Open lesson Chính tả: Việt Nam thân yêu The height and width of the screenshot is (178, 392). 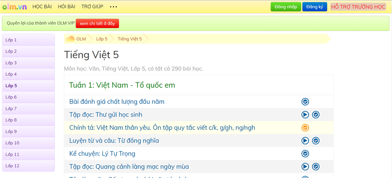162,127
